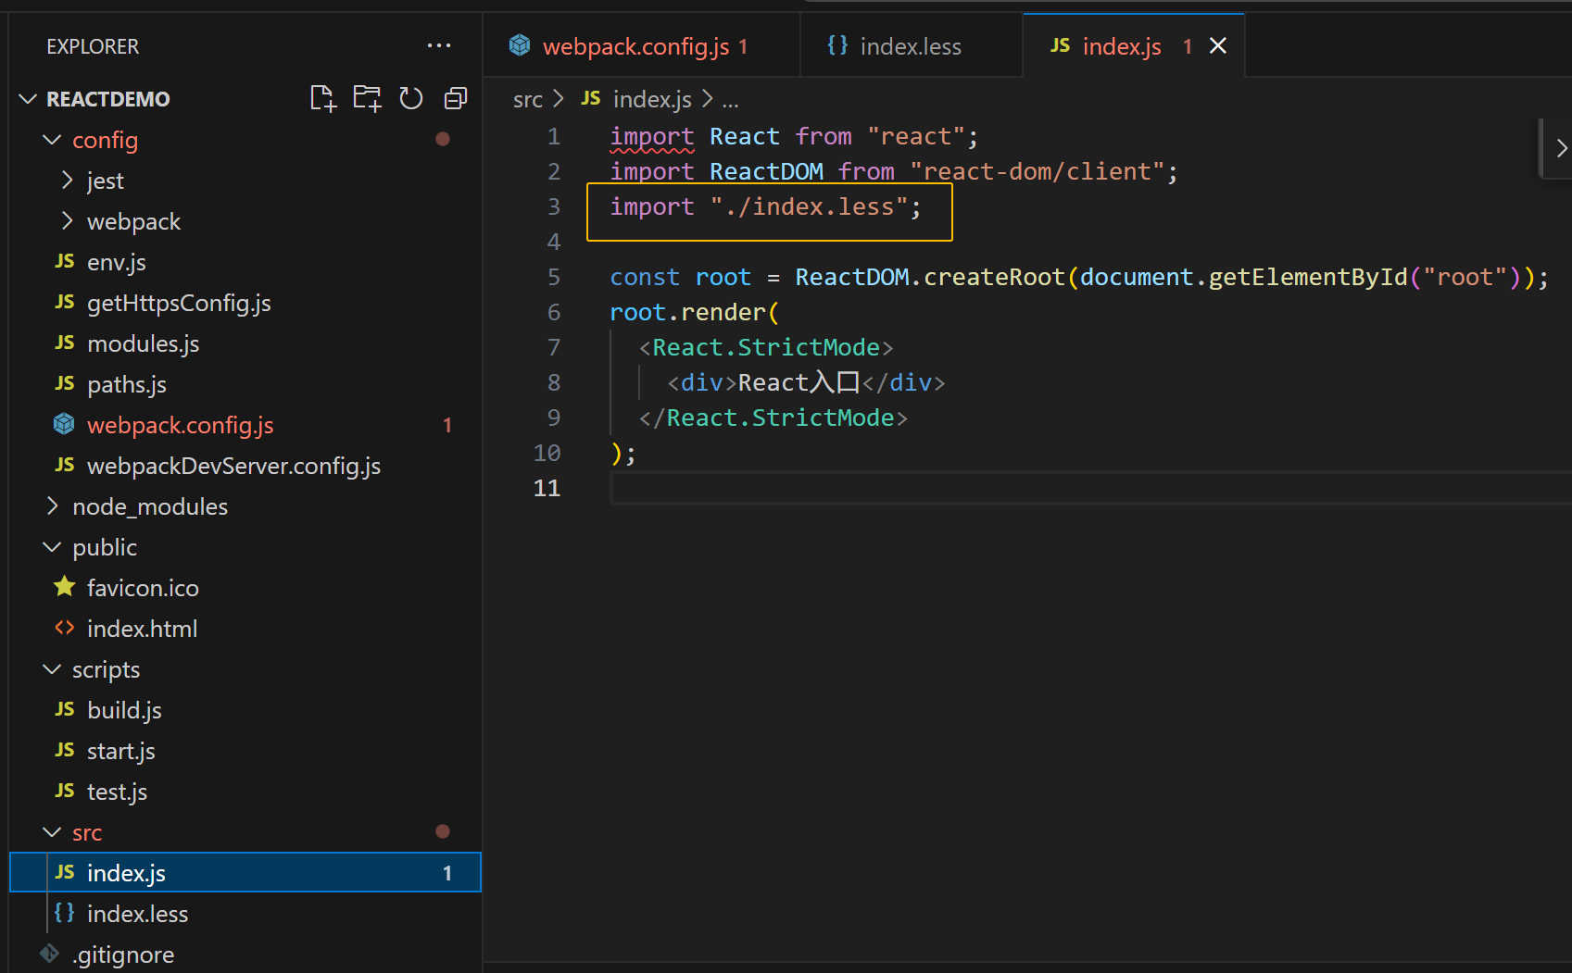Open Explorer views and more actions menu
The height and width of the screenshot is (973, 1572).
coord(439,45)
